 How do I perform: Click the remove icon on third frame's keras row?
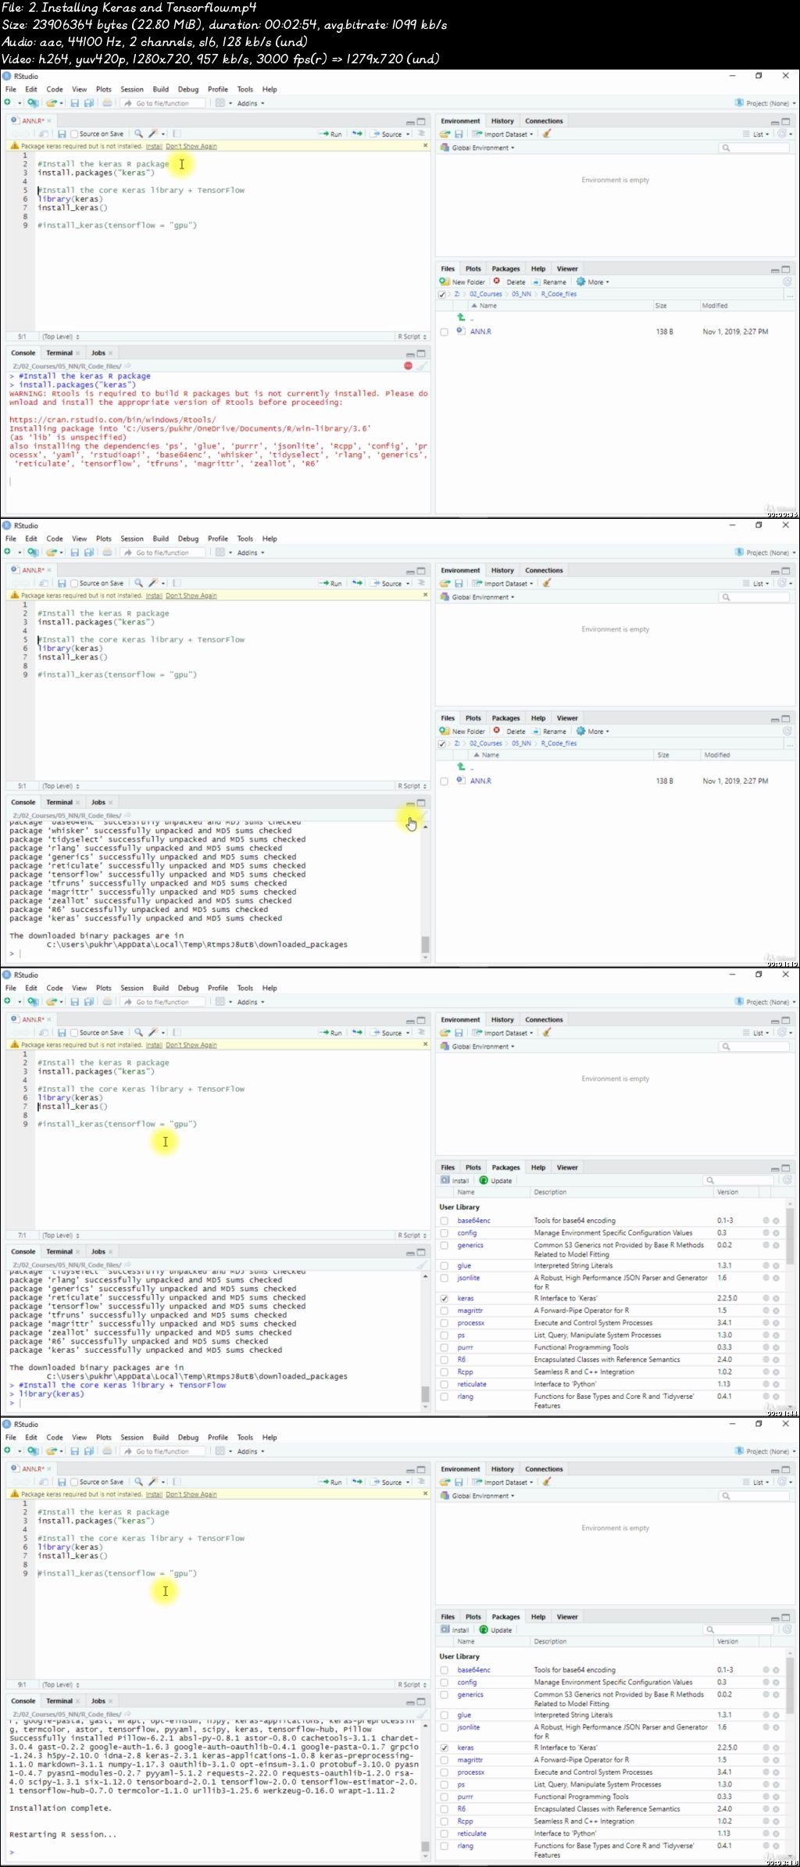[776, 1298]
